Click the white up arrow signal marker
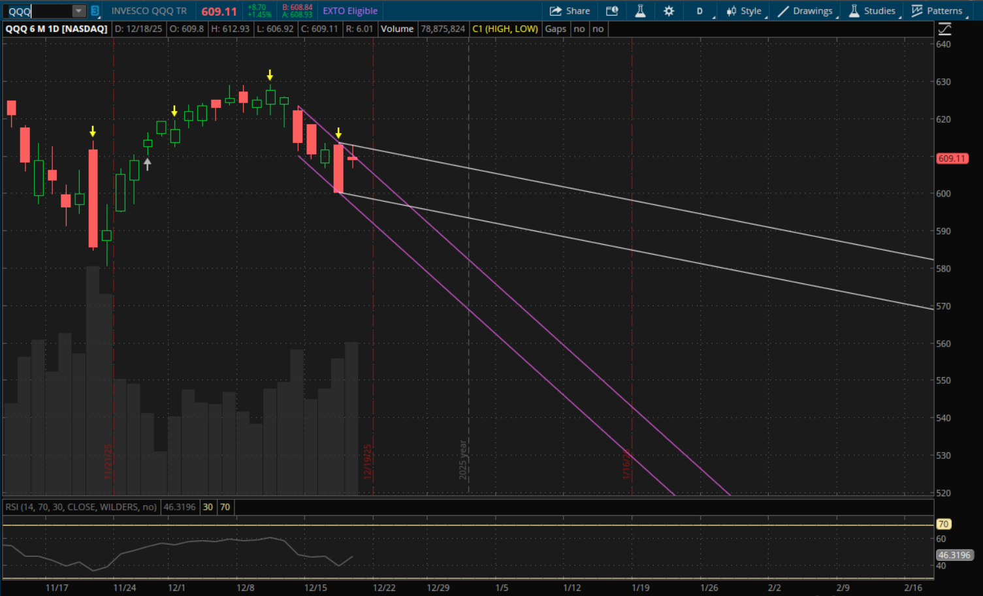This screenshot has width=983, height=596. 148,164
